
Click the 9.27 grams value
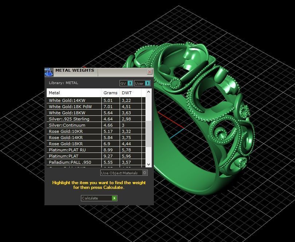click(108, 156)
